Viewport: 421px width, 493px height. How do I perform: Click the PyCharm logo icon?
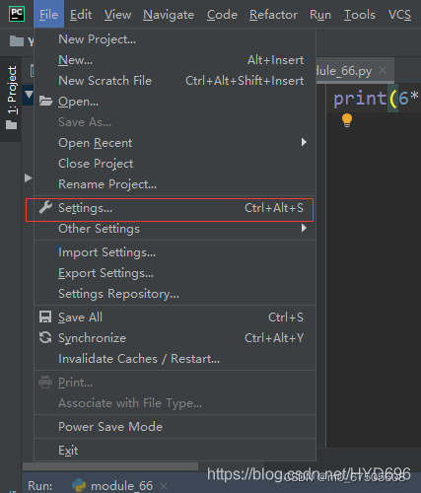[x=17, y=14]
